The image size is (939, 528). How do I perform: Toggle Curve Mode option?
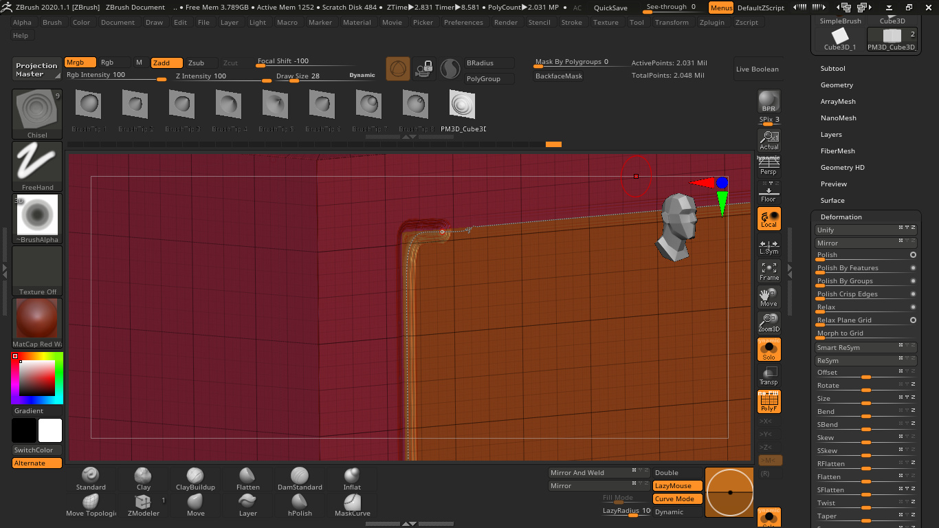coord(677,498)
